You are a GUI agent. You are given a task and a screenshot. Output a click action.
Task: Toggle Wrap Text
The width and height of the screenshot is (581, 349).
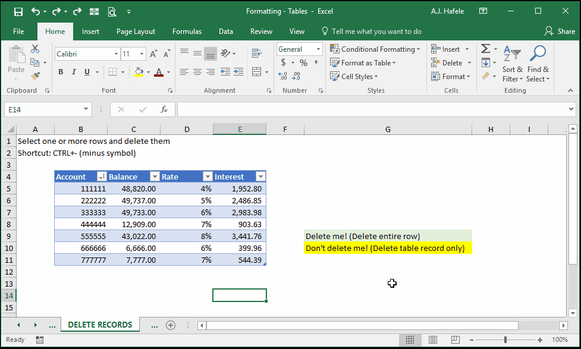257,54
